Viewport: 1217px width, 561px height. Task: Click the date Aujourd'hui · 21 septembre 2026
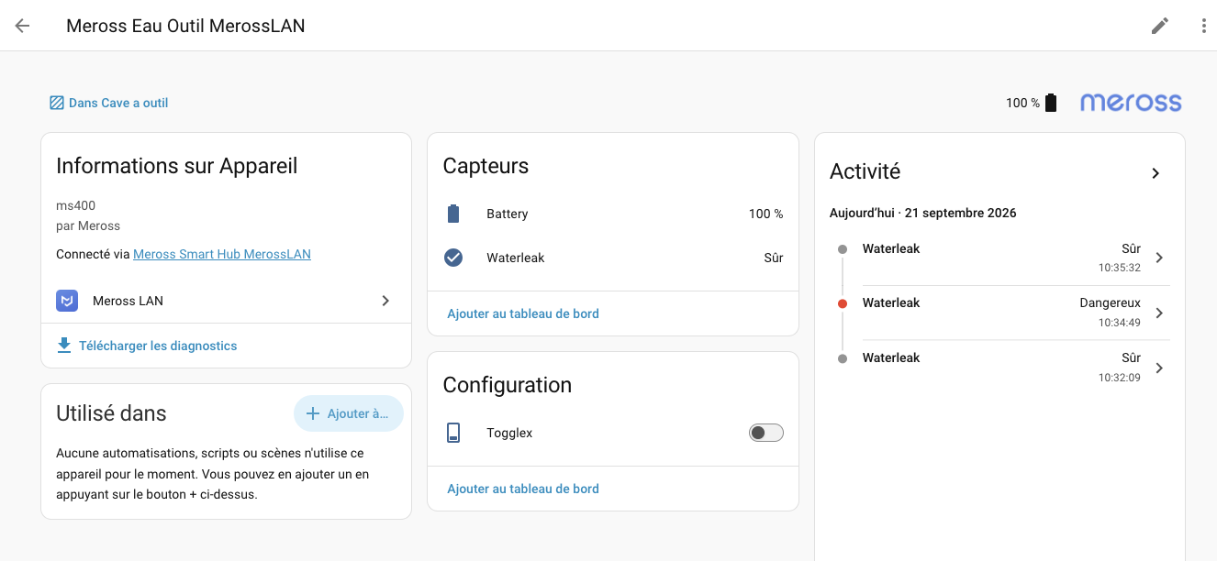[923, 213]
